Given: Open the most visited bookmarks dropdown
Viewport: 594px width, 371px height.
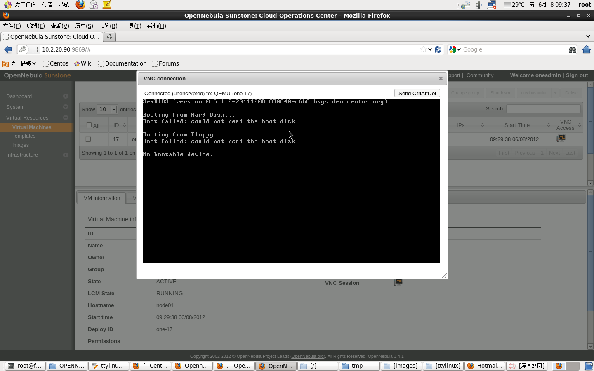Looking at the screenshot, I should coord(19,63).
